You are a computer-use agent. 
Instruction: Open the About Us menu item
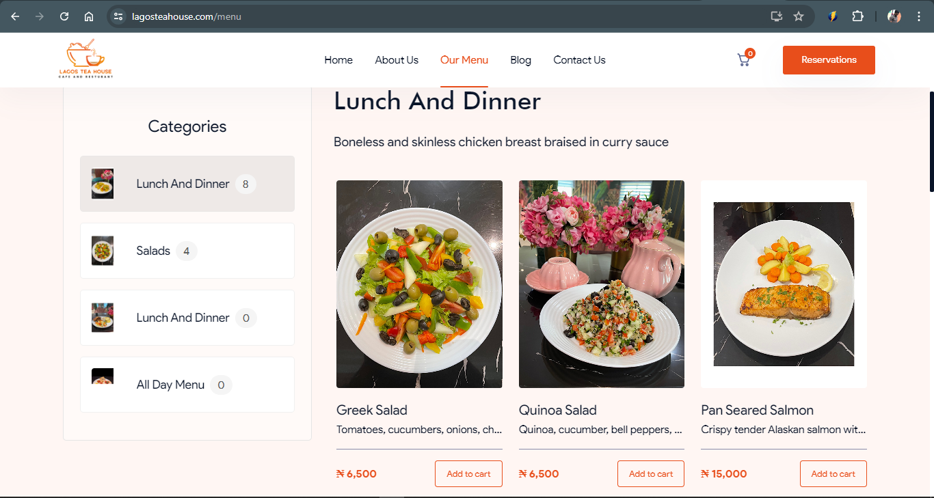click(x=397, y=60)
